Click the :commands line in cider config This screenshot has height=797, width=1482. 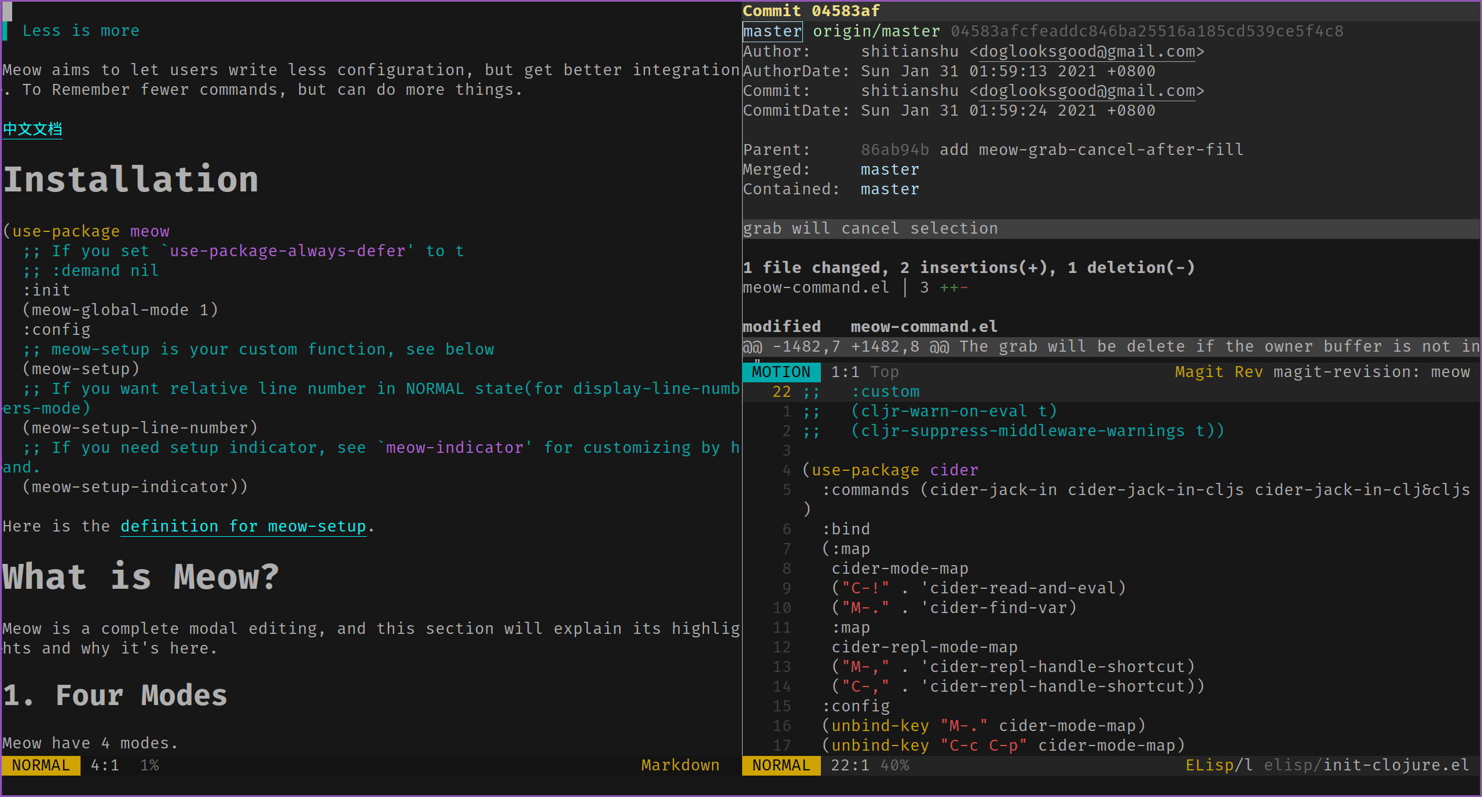click(1146, 490)
